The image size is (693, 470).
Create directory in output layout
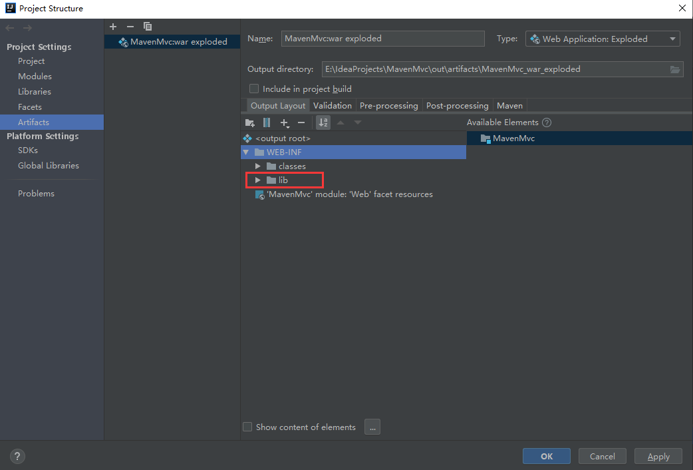[x=249, y=122]
